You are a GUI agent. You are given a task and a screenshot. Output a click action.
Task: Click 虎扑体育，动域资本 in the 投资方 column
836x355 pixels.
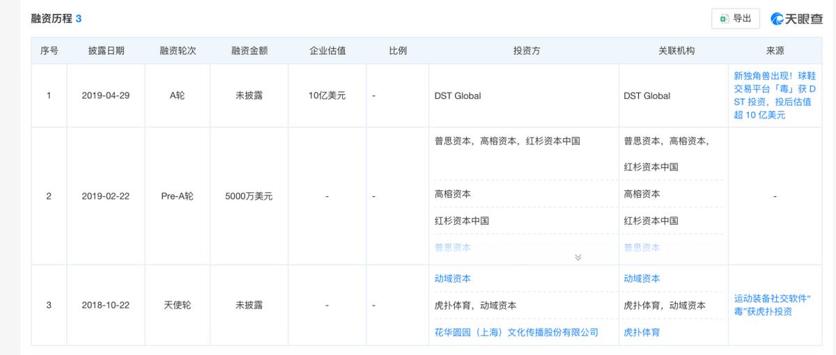475,305
